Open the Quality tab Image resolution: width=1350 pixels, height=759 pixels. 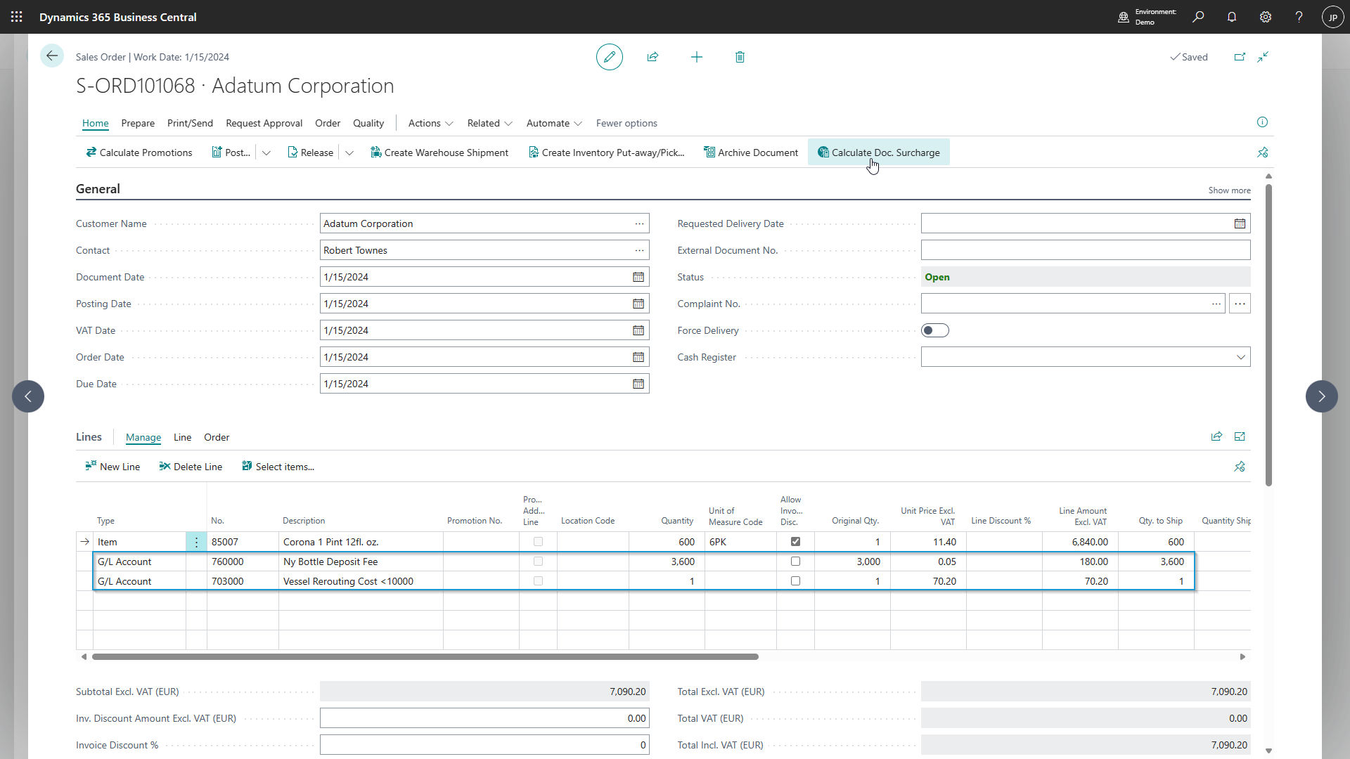(x=368, y=123)
